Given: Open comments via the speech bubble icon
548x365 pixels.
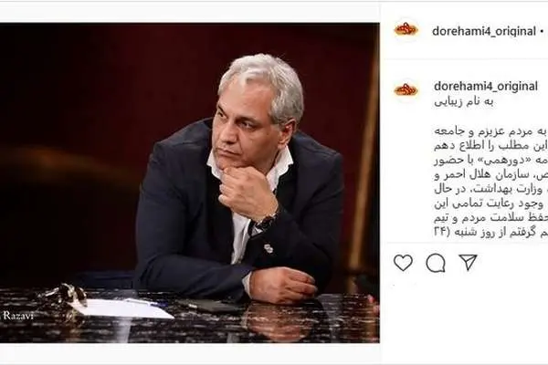Looking at the screenshot, I should pyautogui.click(x=436, y=263).
